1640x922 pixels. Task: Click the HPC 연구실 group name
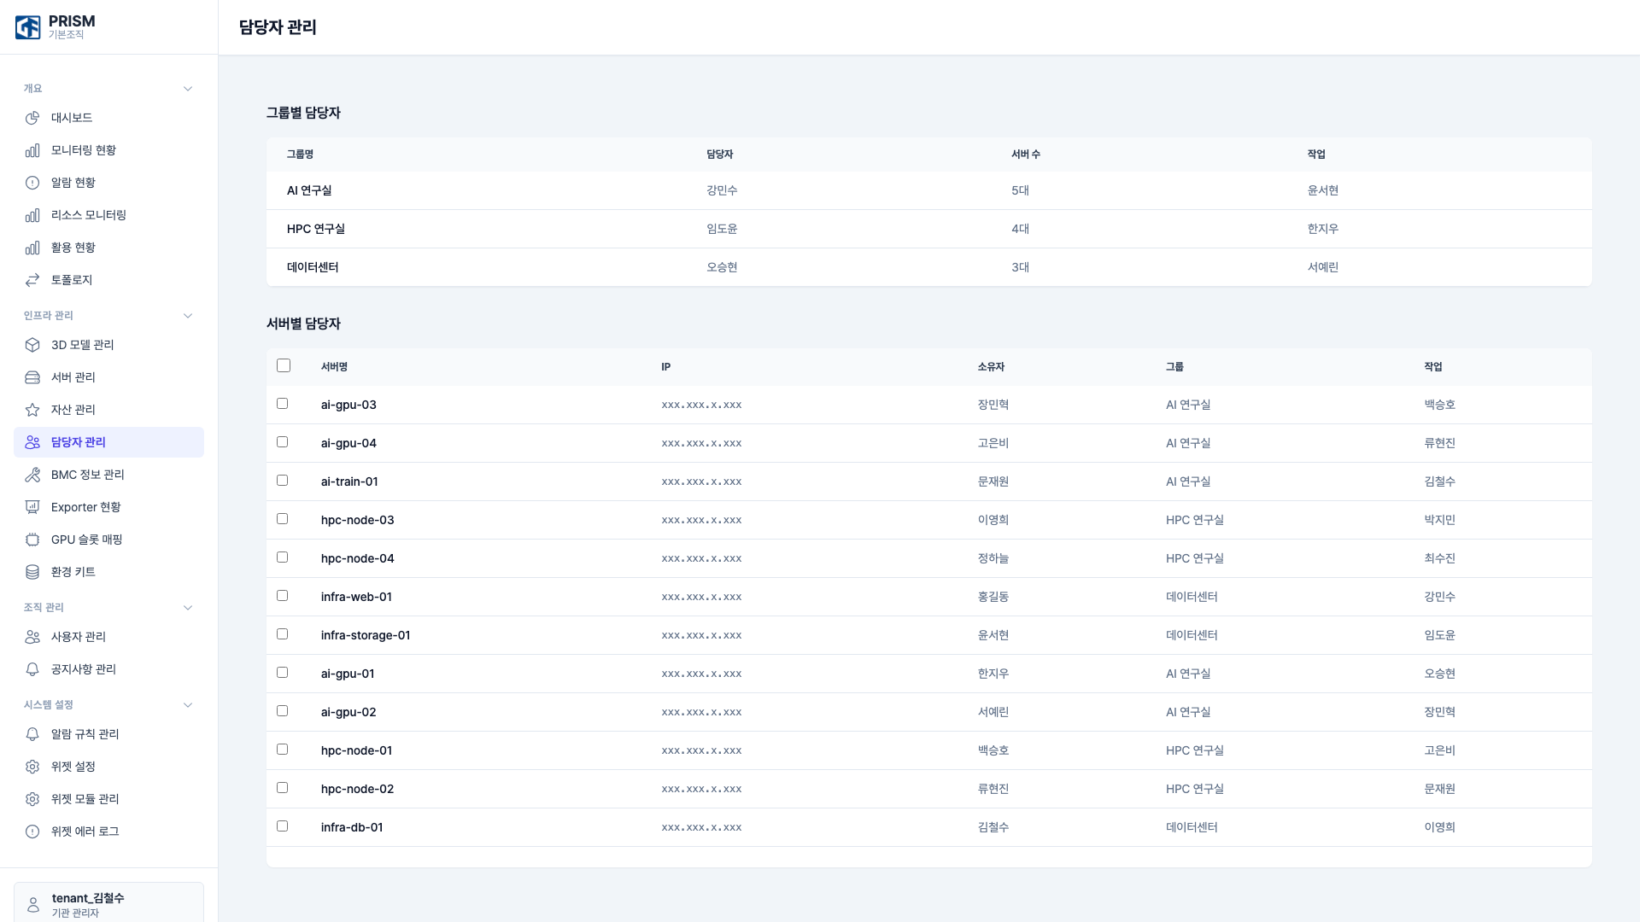[316, 229]
